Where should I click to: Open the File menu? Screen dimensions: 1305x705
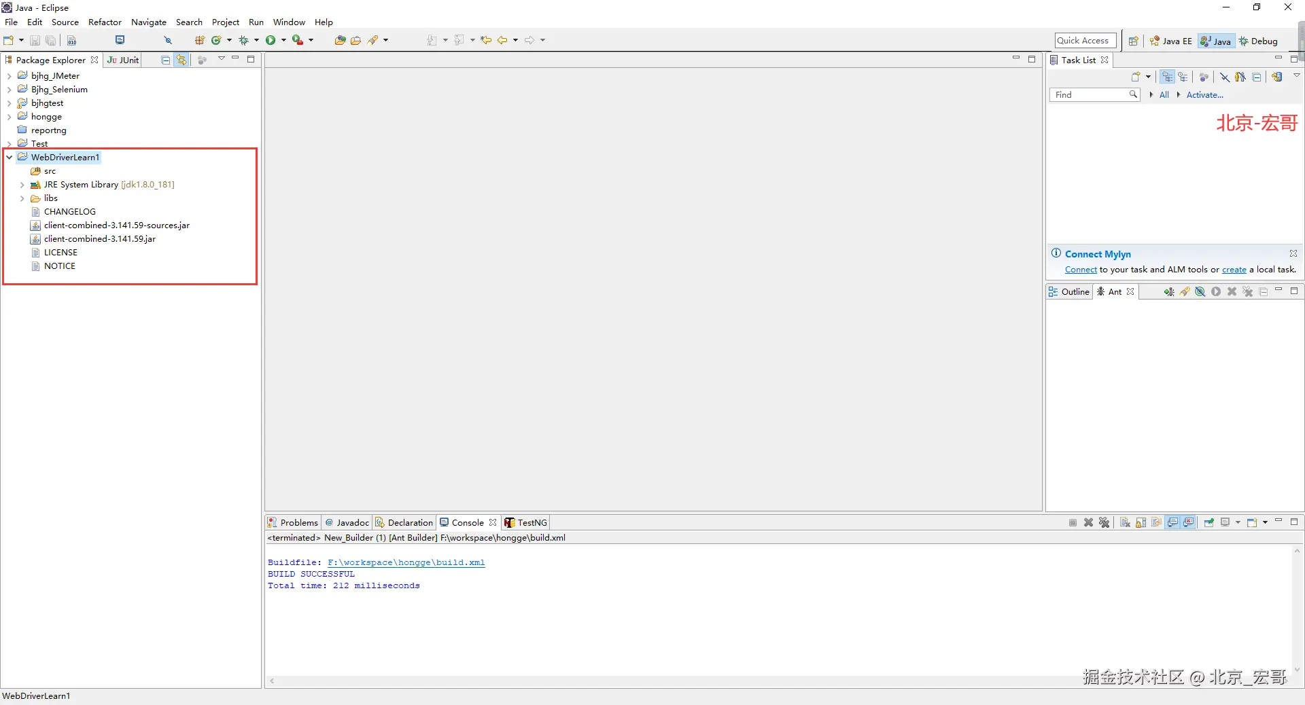pyautogui.click(x=12, y=22)
